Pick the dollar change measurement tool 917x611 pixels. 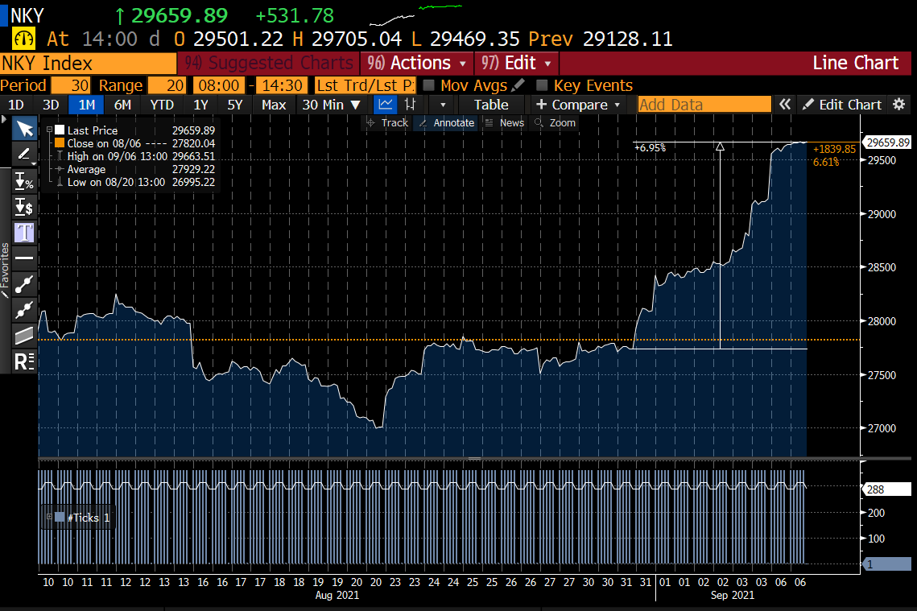[x=24, y=207]
